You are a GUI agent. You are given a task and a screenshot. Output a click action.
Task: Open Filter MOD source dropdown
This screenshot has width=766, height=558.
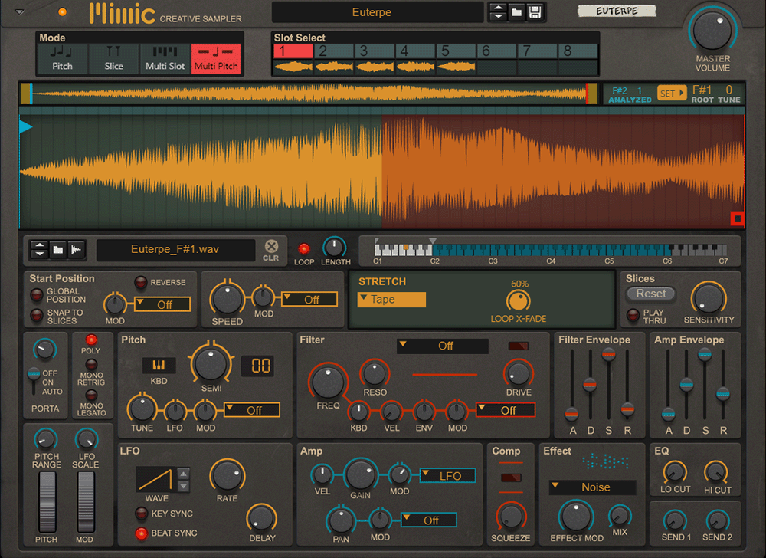point(506,410)
